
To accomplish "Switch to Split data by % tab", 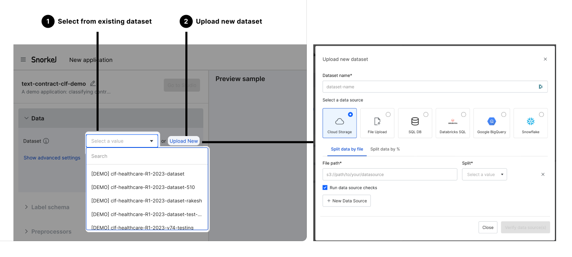I will coord(385,149).
